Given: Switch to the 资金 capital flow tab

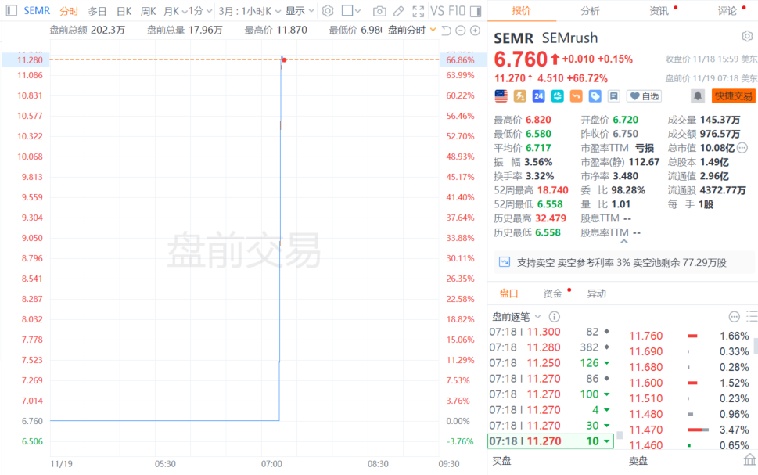Looking at the screenshot, I should (x=552, y=293).
